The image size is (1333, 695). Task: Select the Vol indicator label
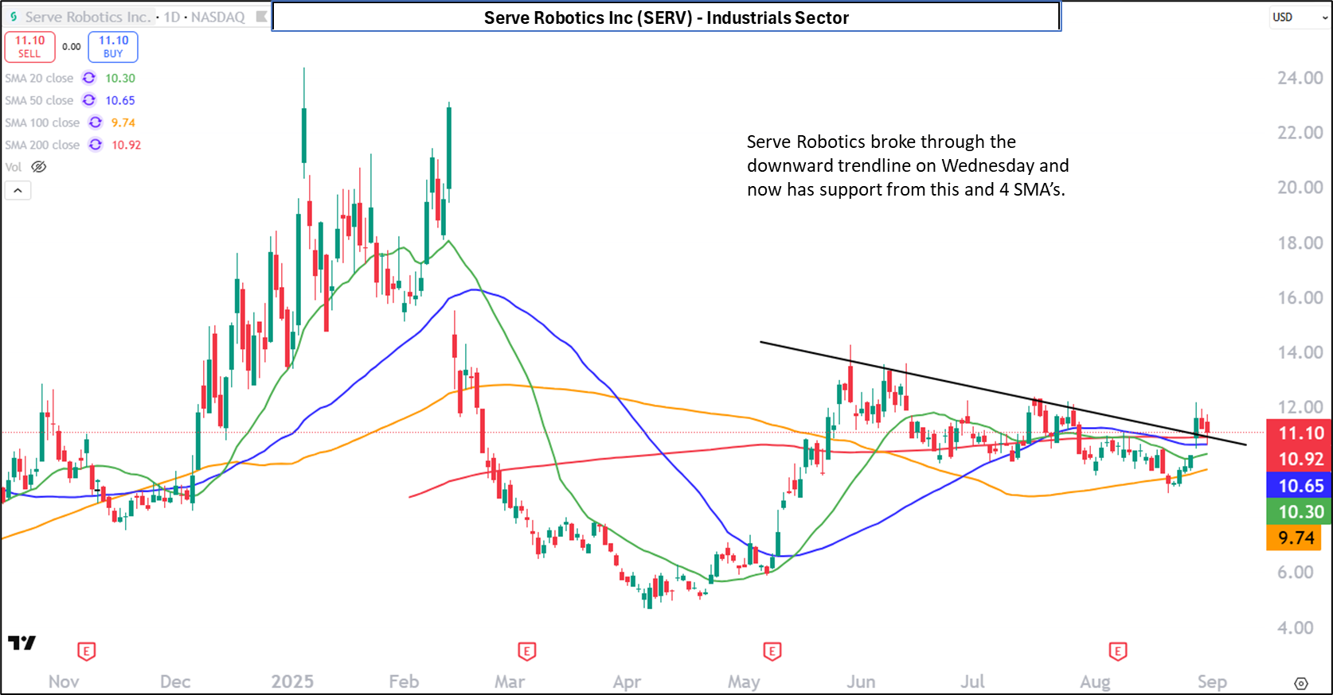pyautogui.click(x=14, y=167)
